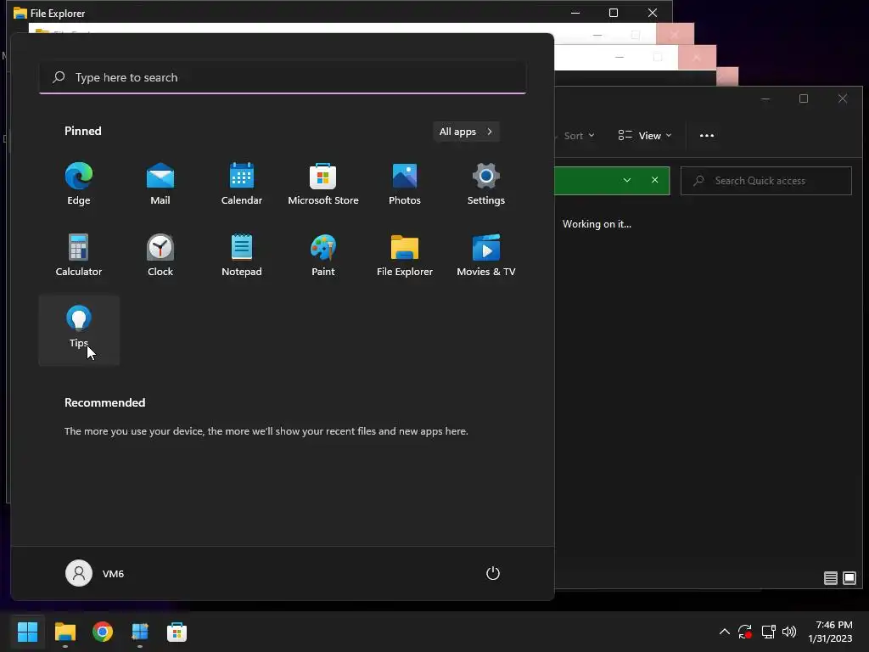Screen dimensions: 869x652
Task: Switch to large thumbnails view
Action: (849, 578)
